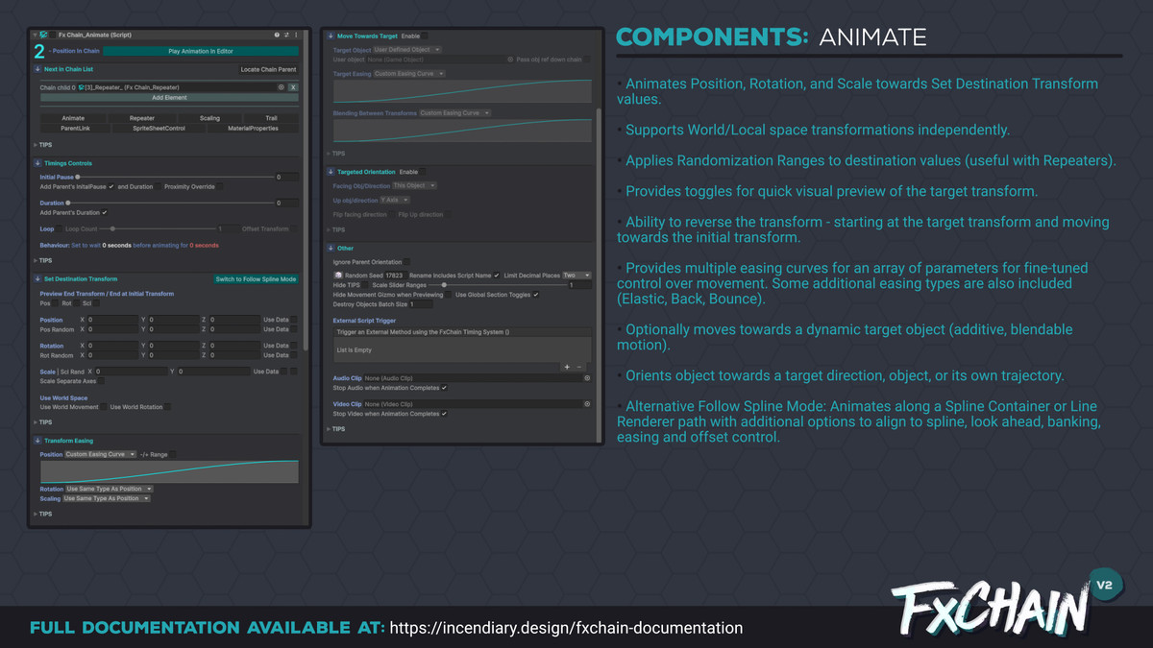Add an External Script Trigger entry with plus
Screen dimensions: 1153x648
click(x=567, y=367)
